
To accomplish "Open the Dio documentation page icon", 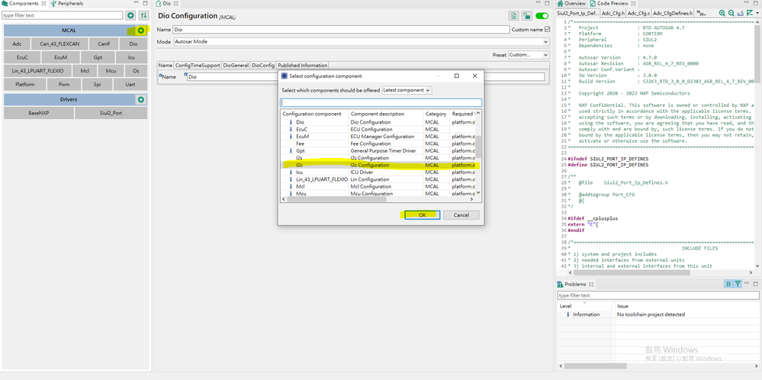I will pos(513,16).
